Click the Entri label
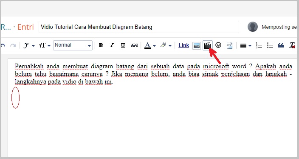The image size is (299, 159). click(25, 27)
